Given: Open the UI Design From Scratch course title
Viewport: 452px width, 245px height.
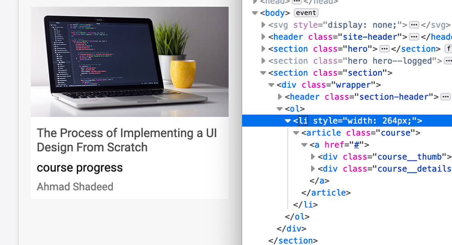Looking at the screenshot, I should (x=127, y=140).
